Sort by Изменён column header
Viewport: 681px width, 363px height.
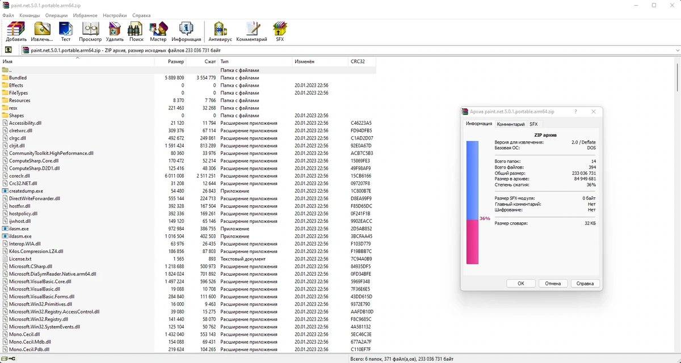pos(320,61)
